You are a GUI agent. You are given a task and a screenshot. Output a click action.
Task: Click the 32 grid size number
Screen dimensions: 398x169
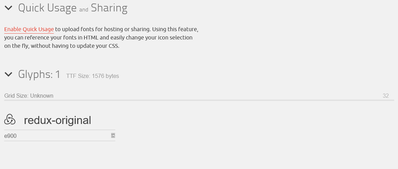pyautogui.click(x=385, y=96)
